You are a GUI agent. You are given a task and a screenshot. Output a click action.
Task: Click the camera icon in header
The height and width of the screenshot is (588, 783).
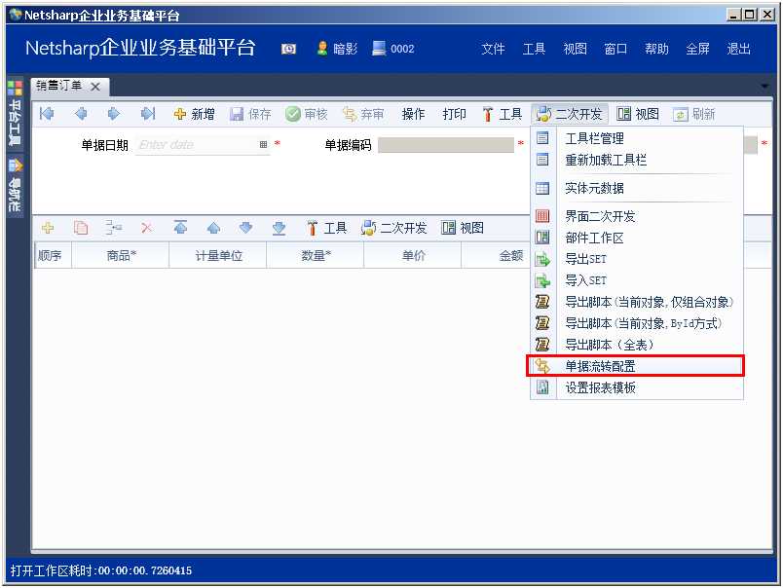point(288,49)
